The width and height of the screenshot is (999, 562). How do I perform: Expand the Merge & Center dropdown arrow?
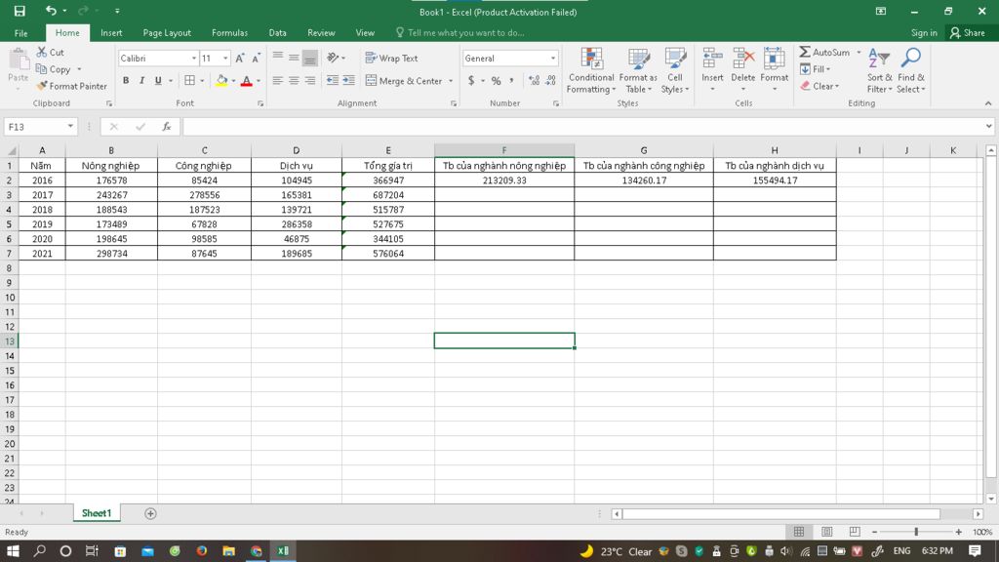pos(451,81)
